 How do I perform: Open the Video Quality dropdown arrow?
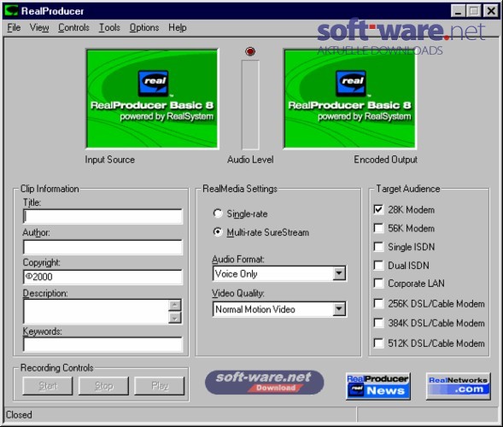coord(339,309)
